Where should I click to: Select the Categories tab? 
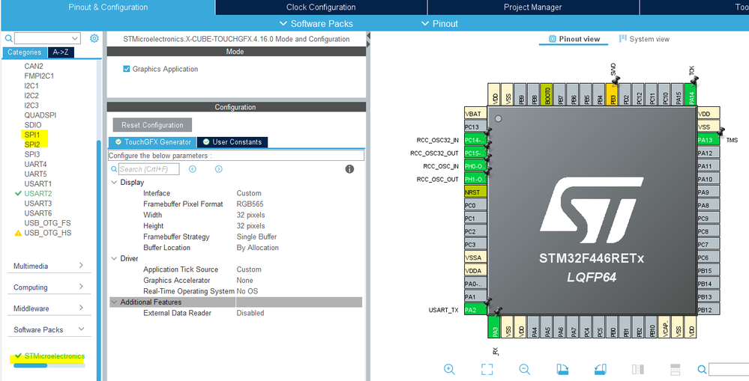pos(24,52)
